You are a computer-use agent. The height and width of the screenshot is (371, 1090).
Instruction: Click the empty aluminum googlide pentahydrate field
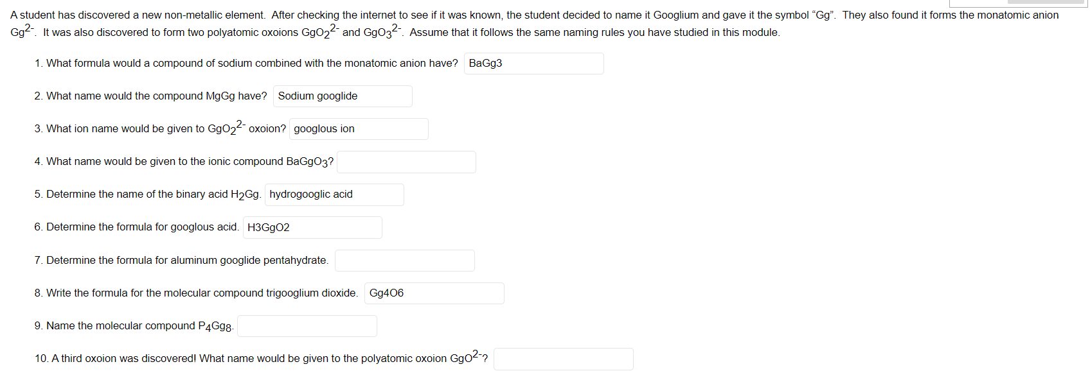pos(404,260)
